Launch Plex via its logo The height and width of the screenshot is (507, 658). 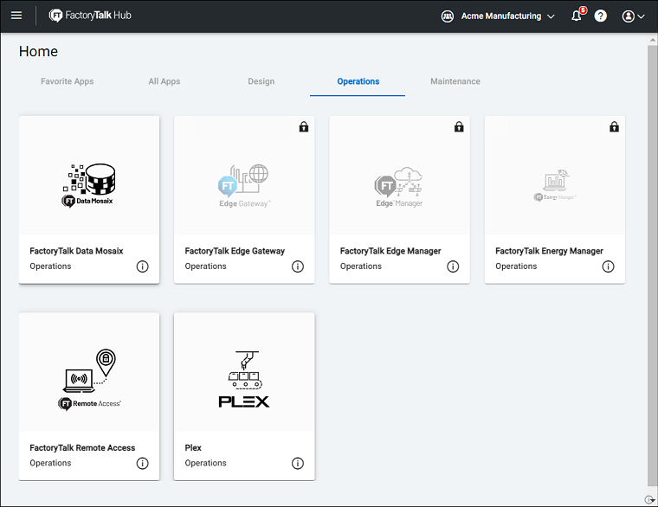pos(244,380)
